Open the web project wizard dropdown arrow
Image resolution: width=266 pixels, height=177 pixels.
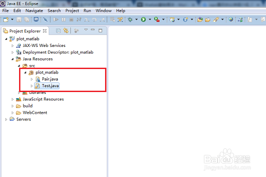tap(179, 19)
